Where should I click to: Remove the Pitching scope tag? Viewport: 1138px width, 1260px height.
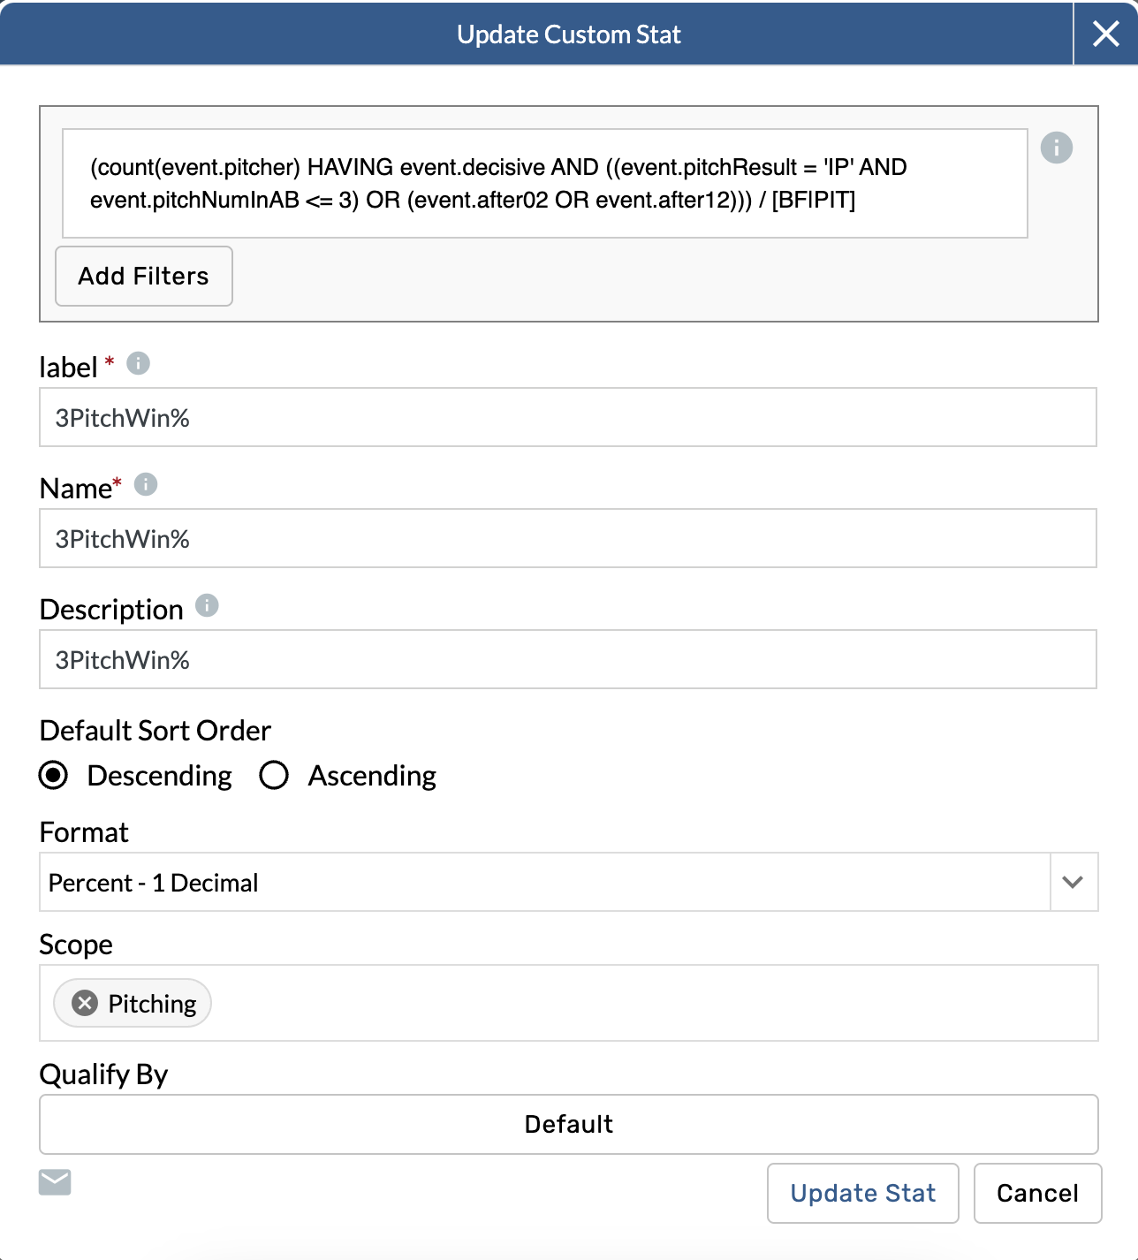[85, 1003]
